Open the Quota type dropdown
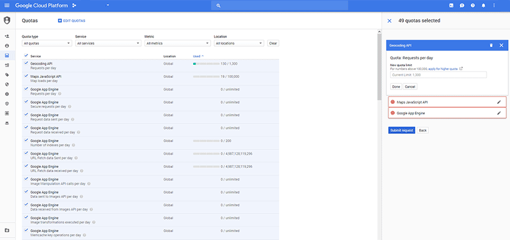The height and width of the screenshot is (240, 510). tap(47, 43)
